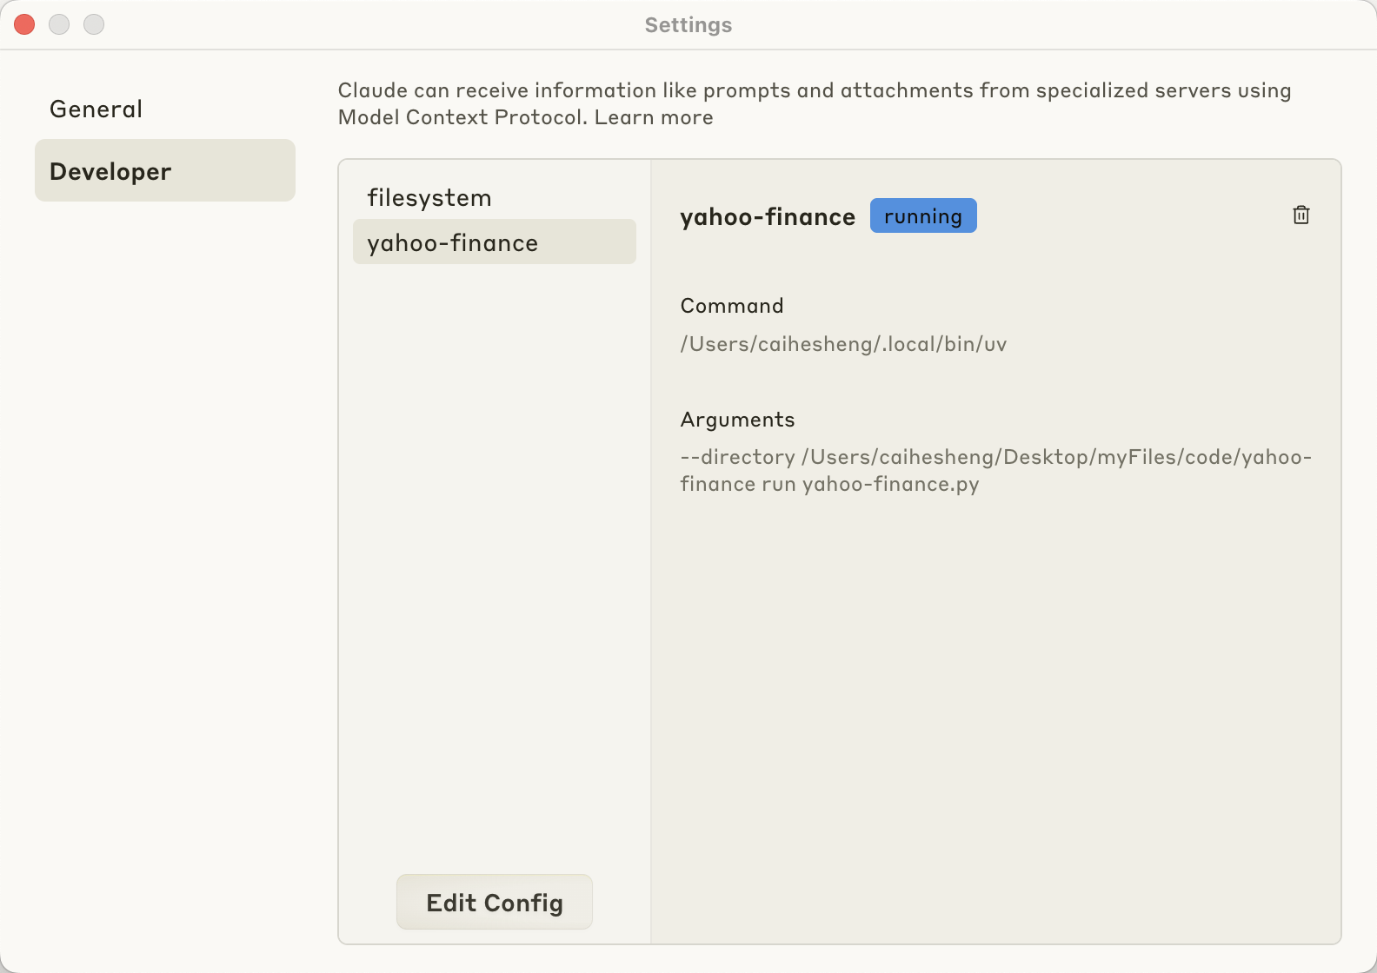
Task: Open the Learn more link
Action: click(x=654, y=118)
